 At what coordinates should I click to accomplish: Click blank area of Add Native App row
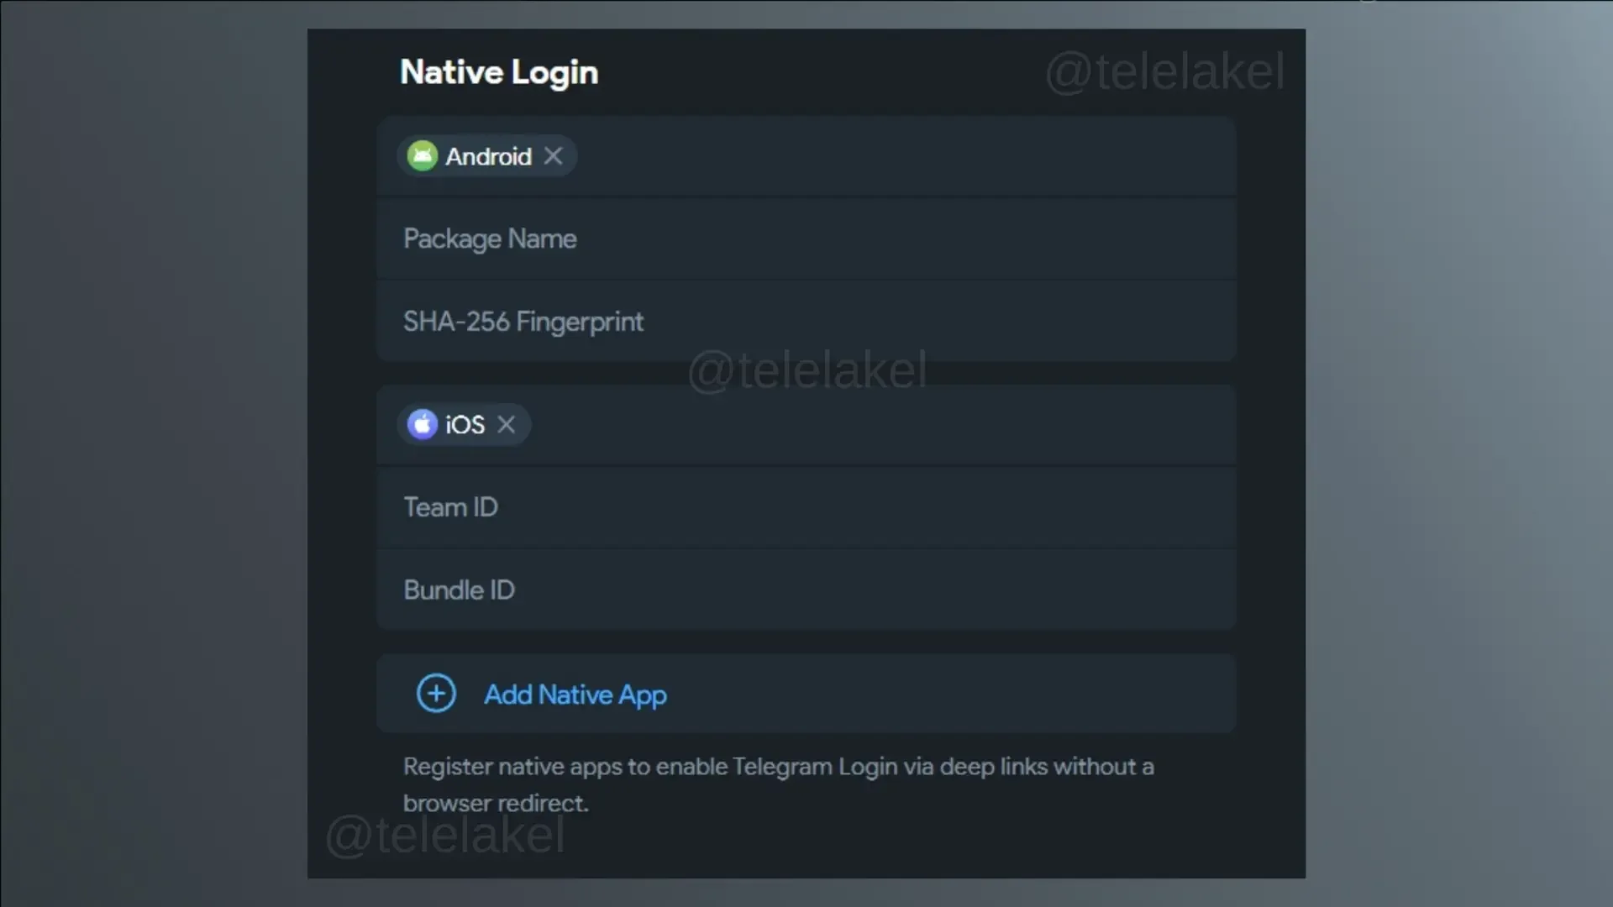tap(949, 694)
